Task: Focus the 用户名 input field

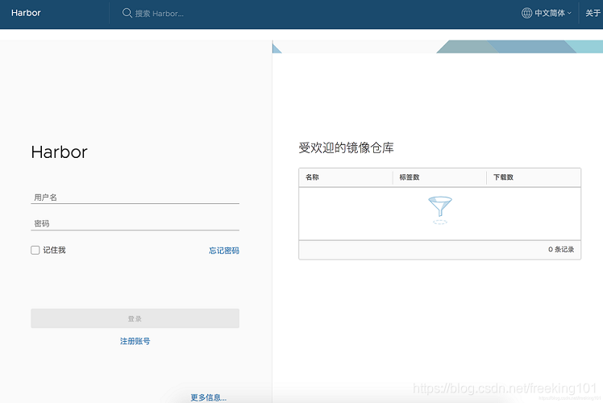Action: click(135, 197)
